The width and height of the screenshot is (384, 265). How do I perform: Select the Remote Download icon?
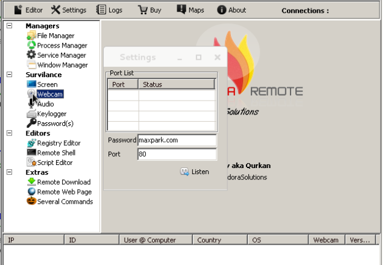31,182
